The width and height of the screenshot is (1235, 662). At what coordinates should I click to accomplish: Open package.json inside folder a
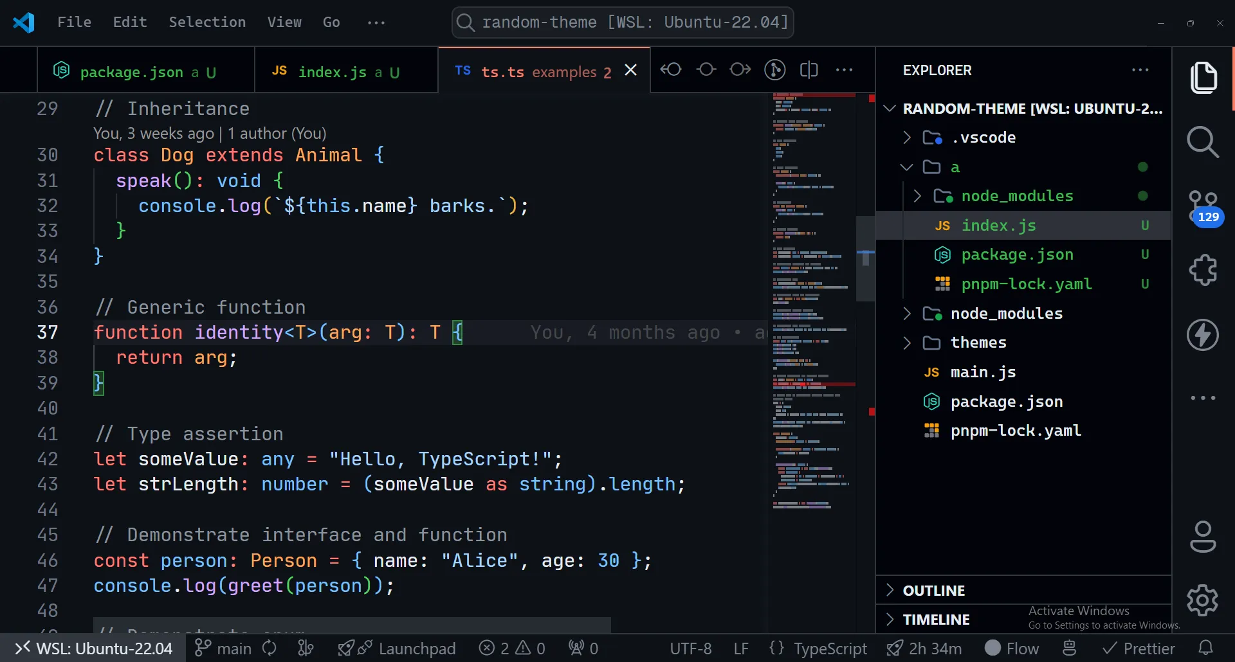click(1023, 255)
